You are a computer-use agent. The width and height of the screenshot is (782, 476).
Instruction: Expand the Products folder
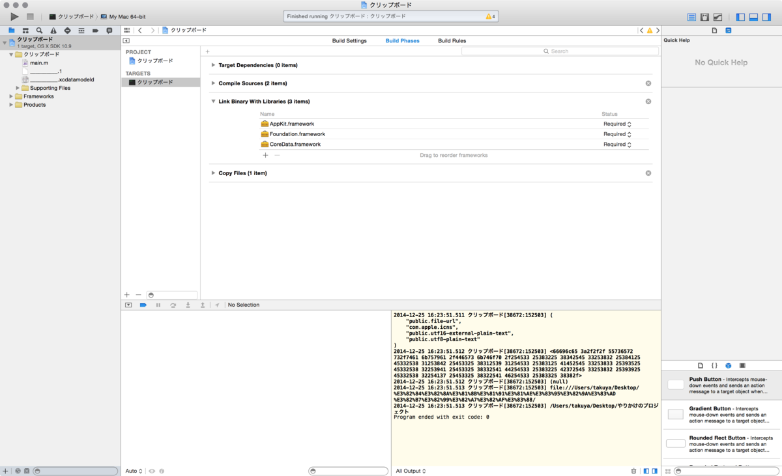11,105
